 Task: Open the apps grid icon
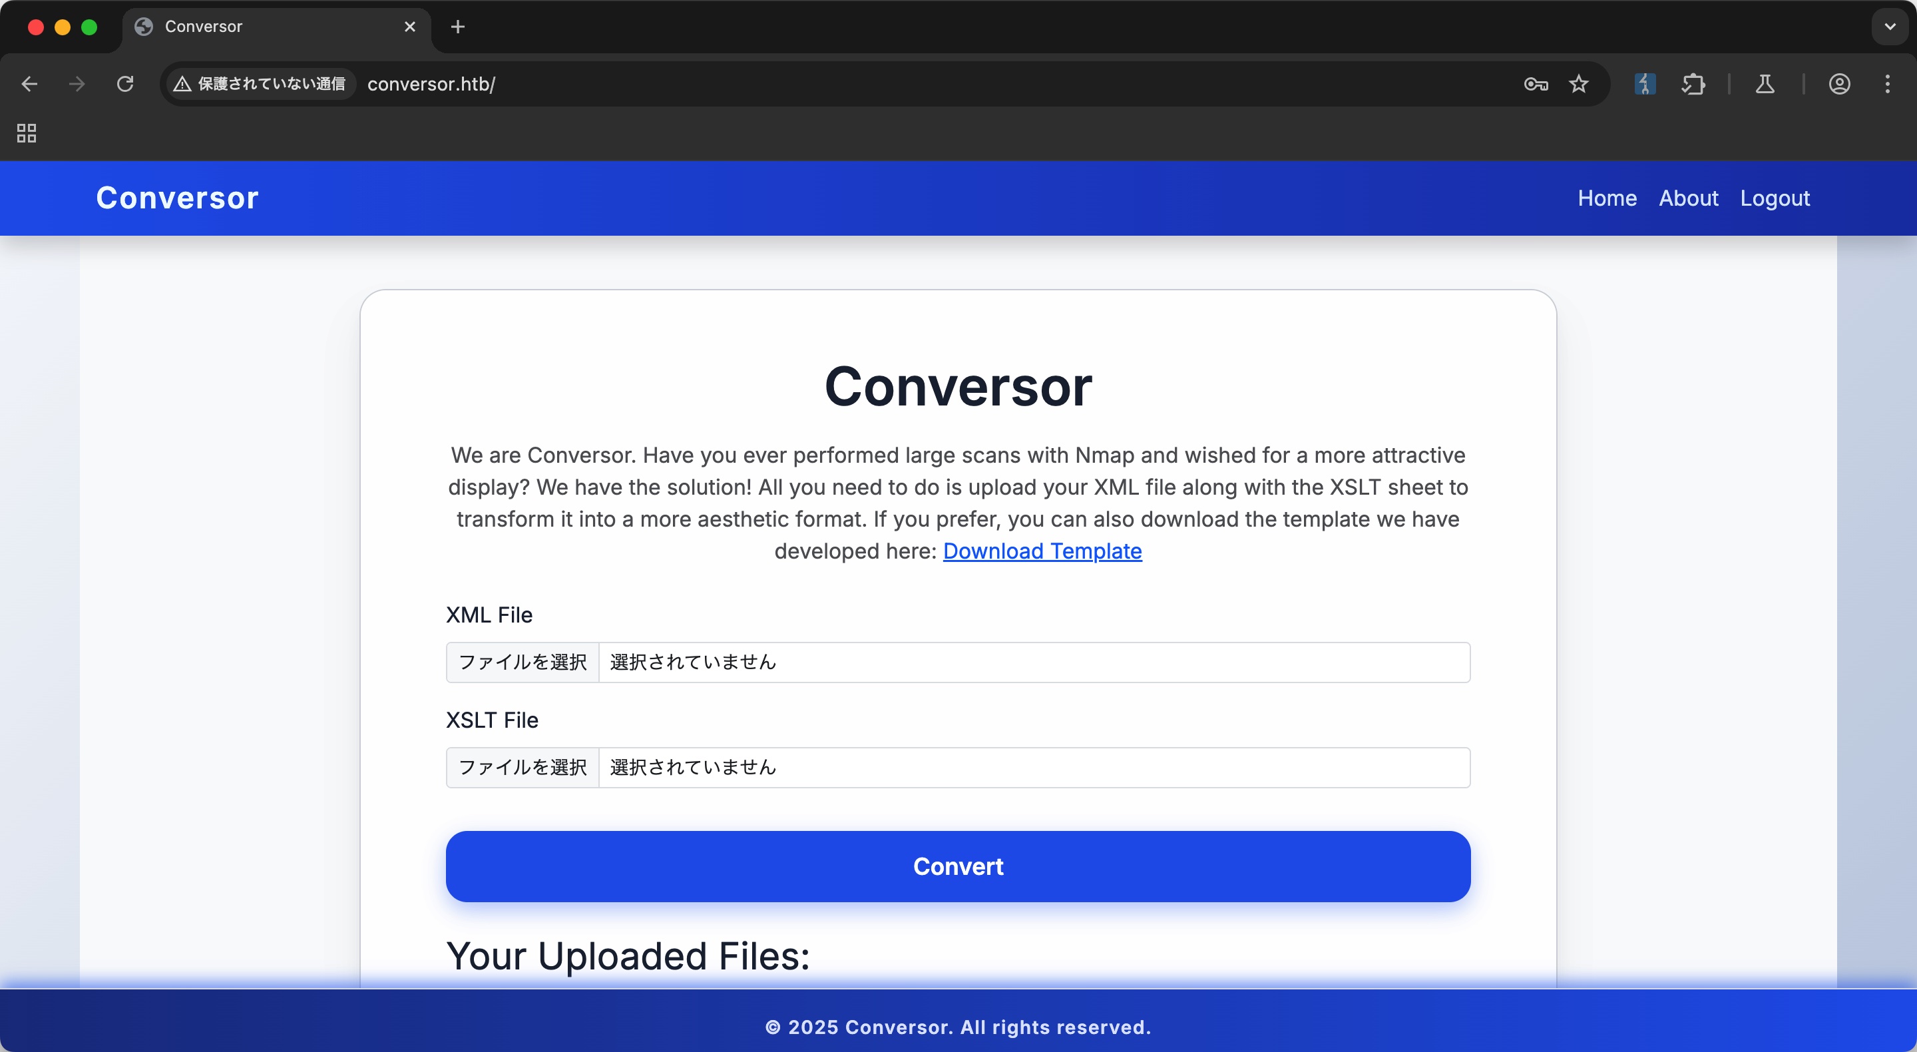coord(27,133)
